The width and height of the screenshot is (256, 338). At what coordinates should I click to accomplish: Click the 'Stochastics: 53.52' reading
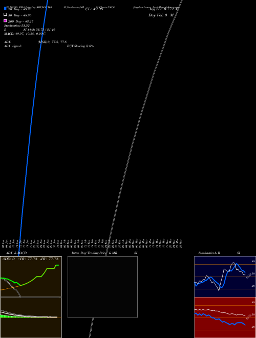pos(17,26)
